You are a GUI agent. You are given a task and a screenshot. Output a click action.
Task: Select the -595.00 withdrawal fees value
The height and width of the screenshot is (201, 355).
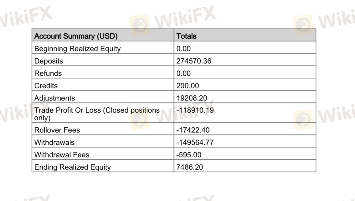tap(189, 155)
